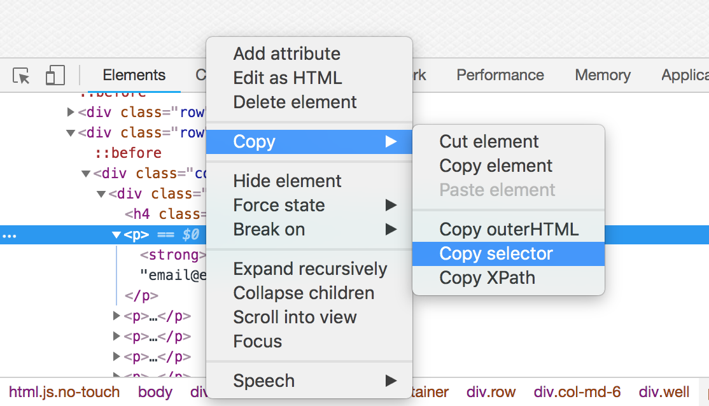
Task: Click Copy outerHTML option
Action: click(x=509, y=230)
